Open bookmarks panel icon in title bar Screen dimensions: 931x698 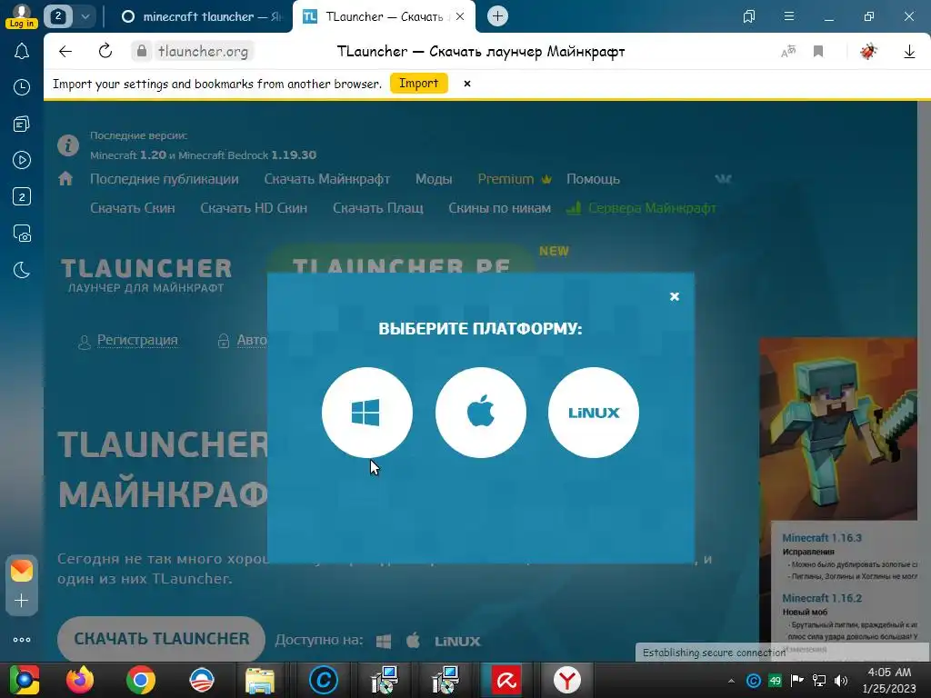pyautogui.click(x=749, y=16)
